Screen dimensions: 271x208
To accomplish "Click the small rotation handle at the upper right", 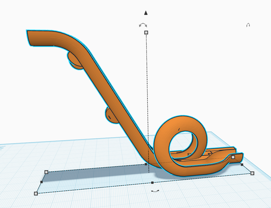I will [248, 25].
